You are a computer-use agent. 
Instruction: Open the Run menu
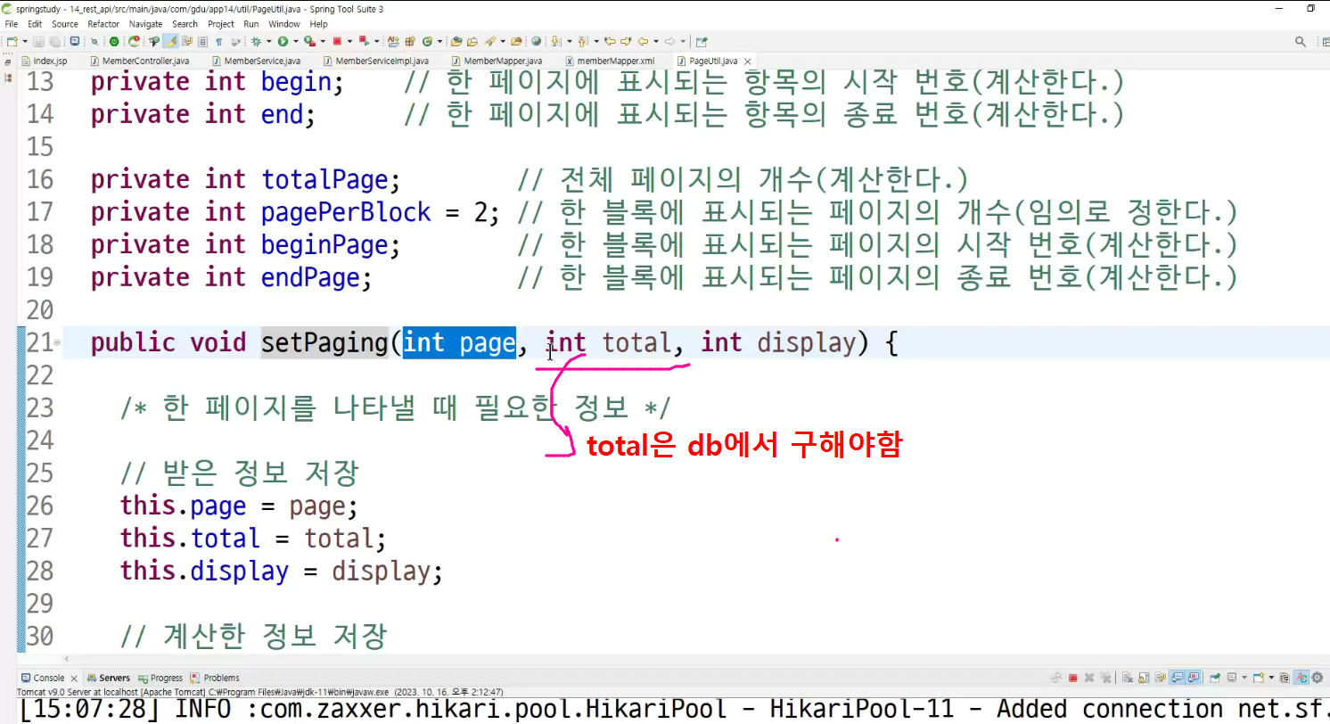pyautogui.click(x=251, y=24)
